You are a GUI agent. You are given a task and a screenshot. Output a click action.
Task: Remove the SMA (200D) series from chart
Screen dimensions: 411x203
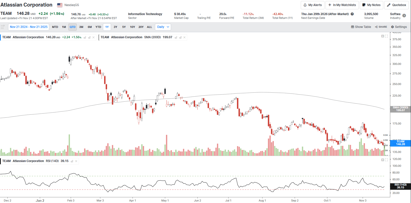point(184,37)
